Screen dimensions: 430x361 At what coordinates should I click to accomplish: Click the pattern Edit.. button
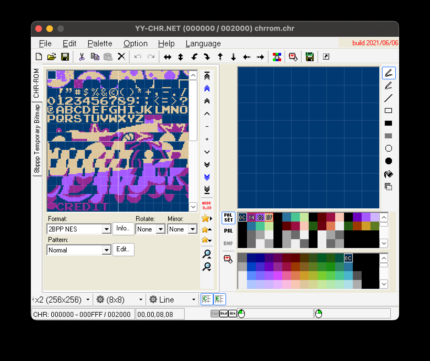123,249
